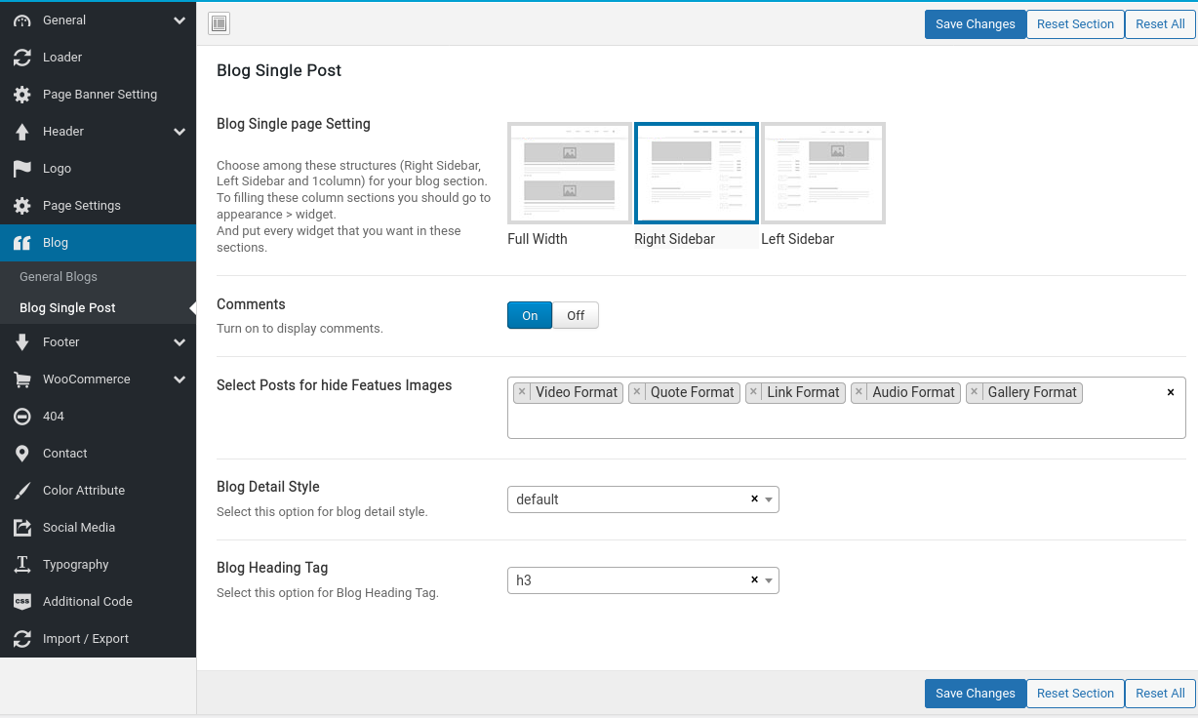The width and height of the screenshot is (1198, 718).
Task: Click the WooCommerce cart icon
Action: pyautogui.click(x=22, y=379)
